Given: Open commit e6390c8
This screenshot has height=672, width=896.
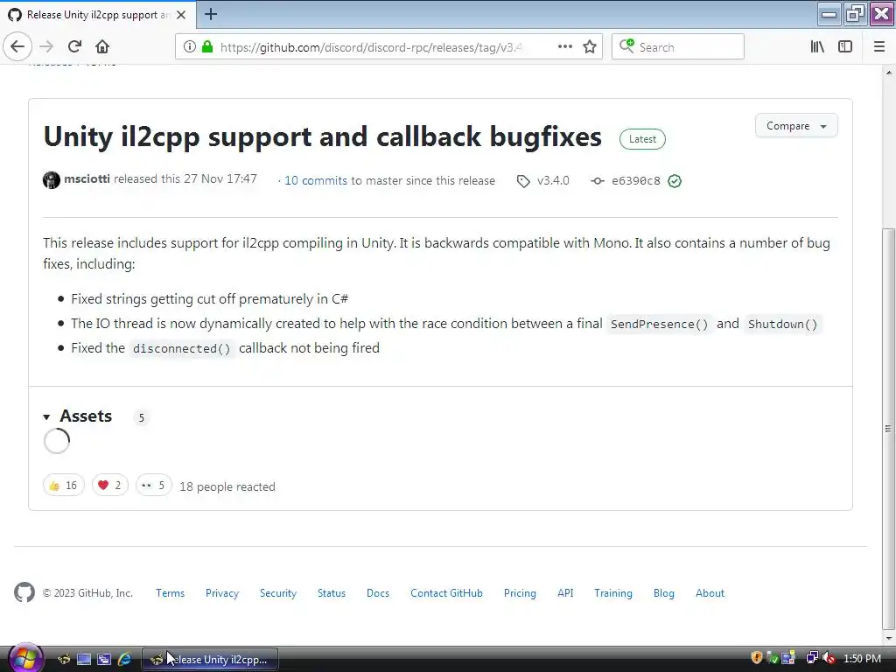Looking at the screenshot, I should 635,181.
